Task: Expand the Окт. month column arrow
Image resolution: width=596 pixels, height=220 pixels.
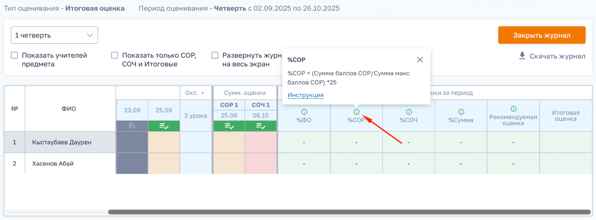Action: (203, 93)
